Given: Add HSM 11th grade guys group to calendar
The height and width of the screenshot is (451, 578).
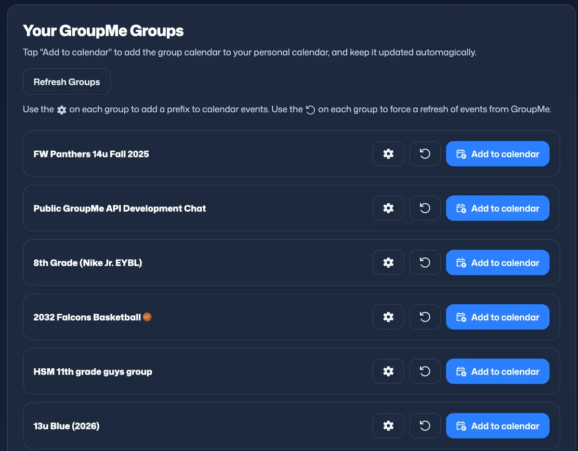Looking at the screenshot, I should (498, 372).
